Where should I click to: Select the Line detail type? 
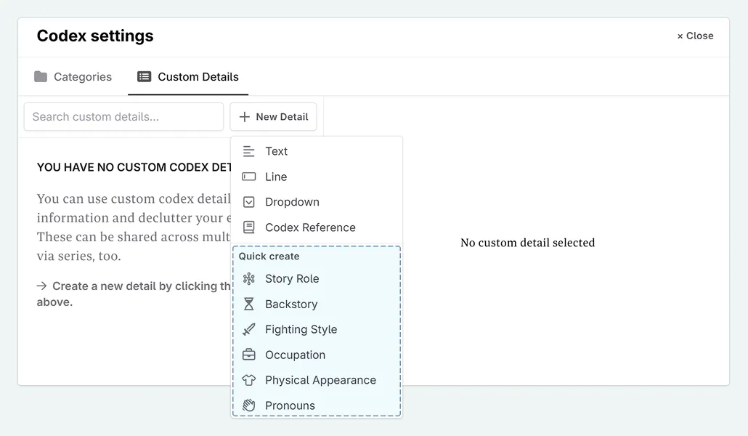coord(276,177)
